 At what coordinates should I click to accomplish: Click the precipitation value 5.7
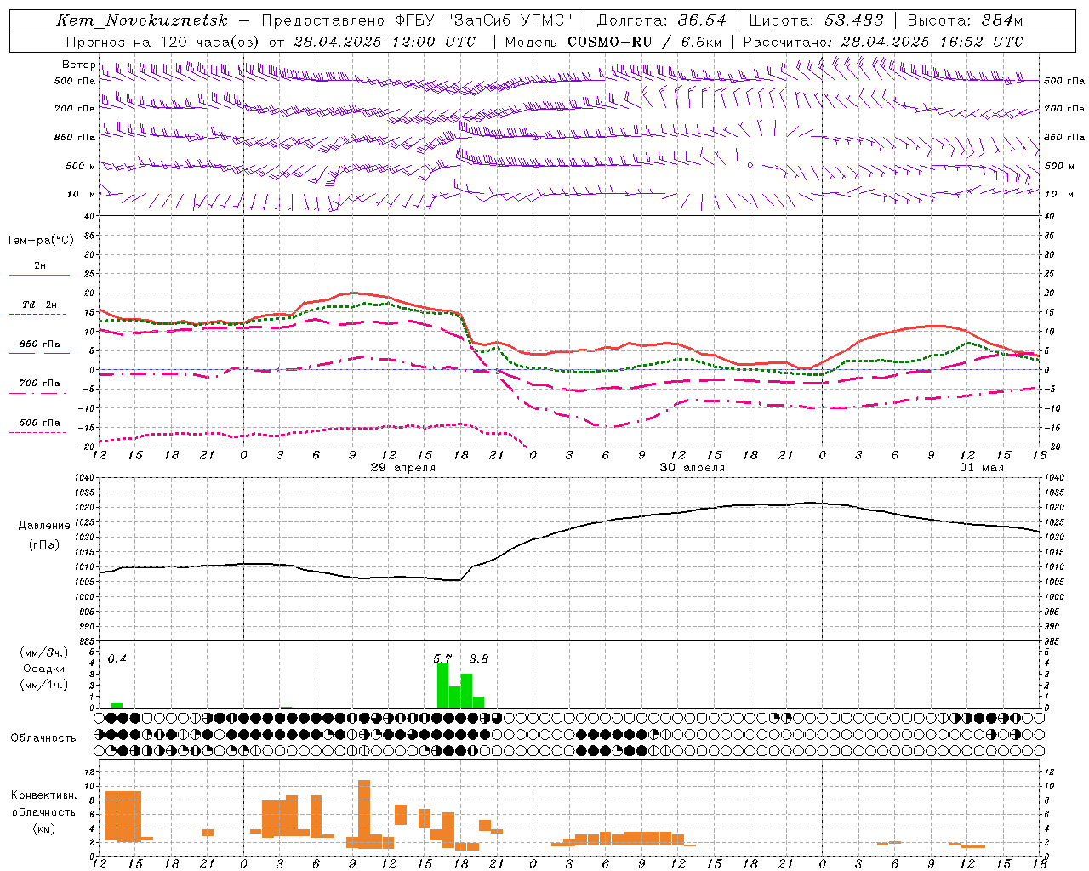[x=442, y=658]
